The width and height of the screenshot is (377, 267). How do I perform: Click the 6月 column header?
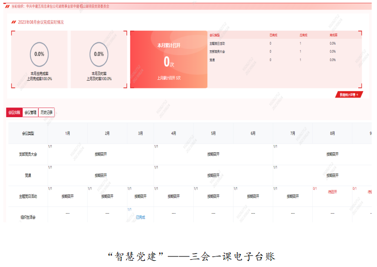(253, 133)
